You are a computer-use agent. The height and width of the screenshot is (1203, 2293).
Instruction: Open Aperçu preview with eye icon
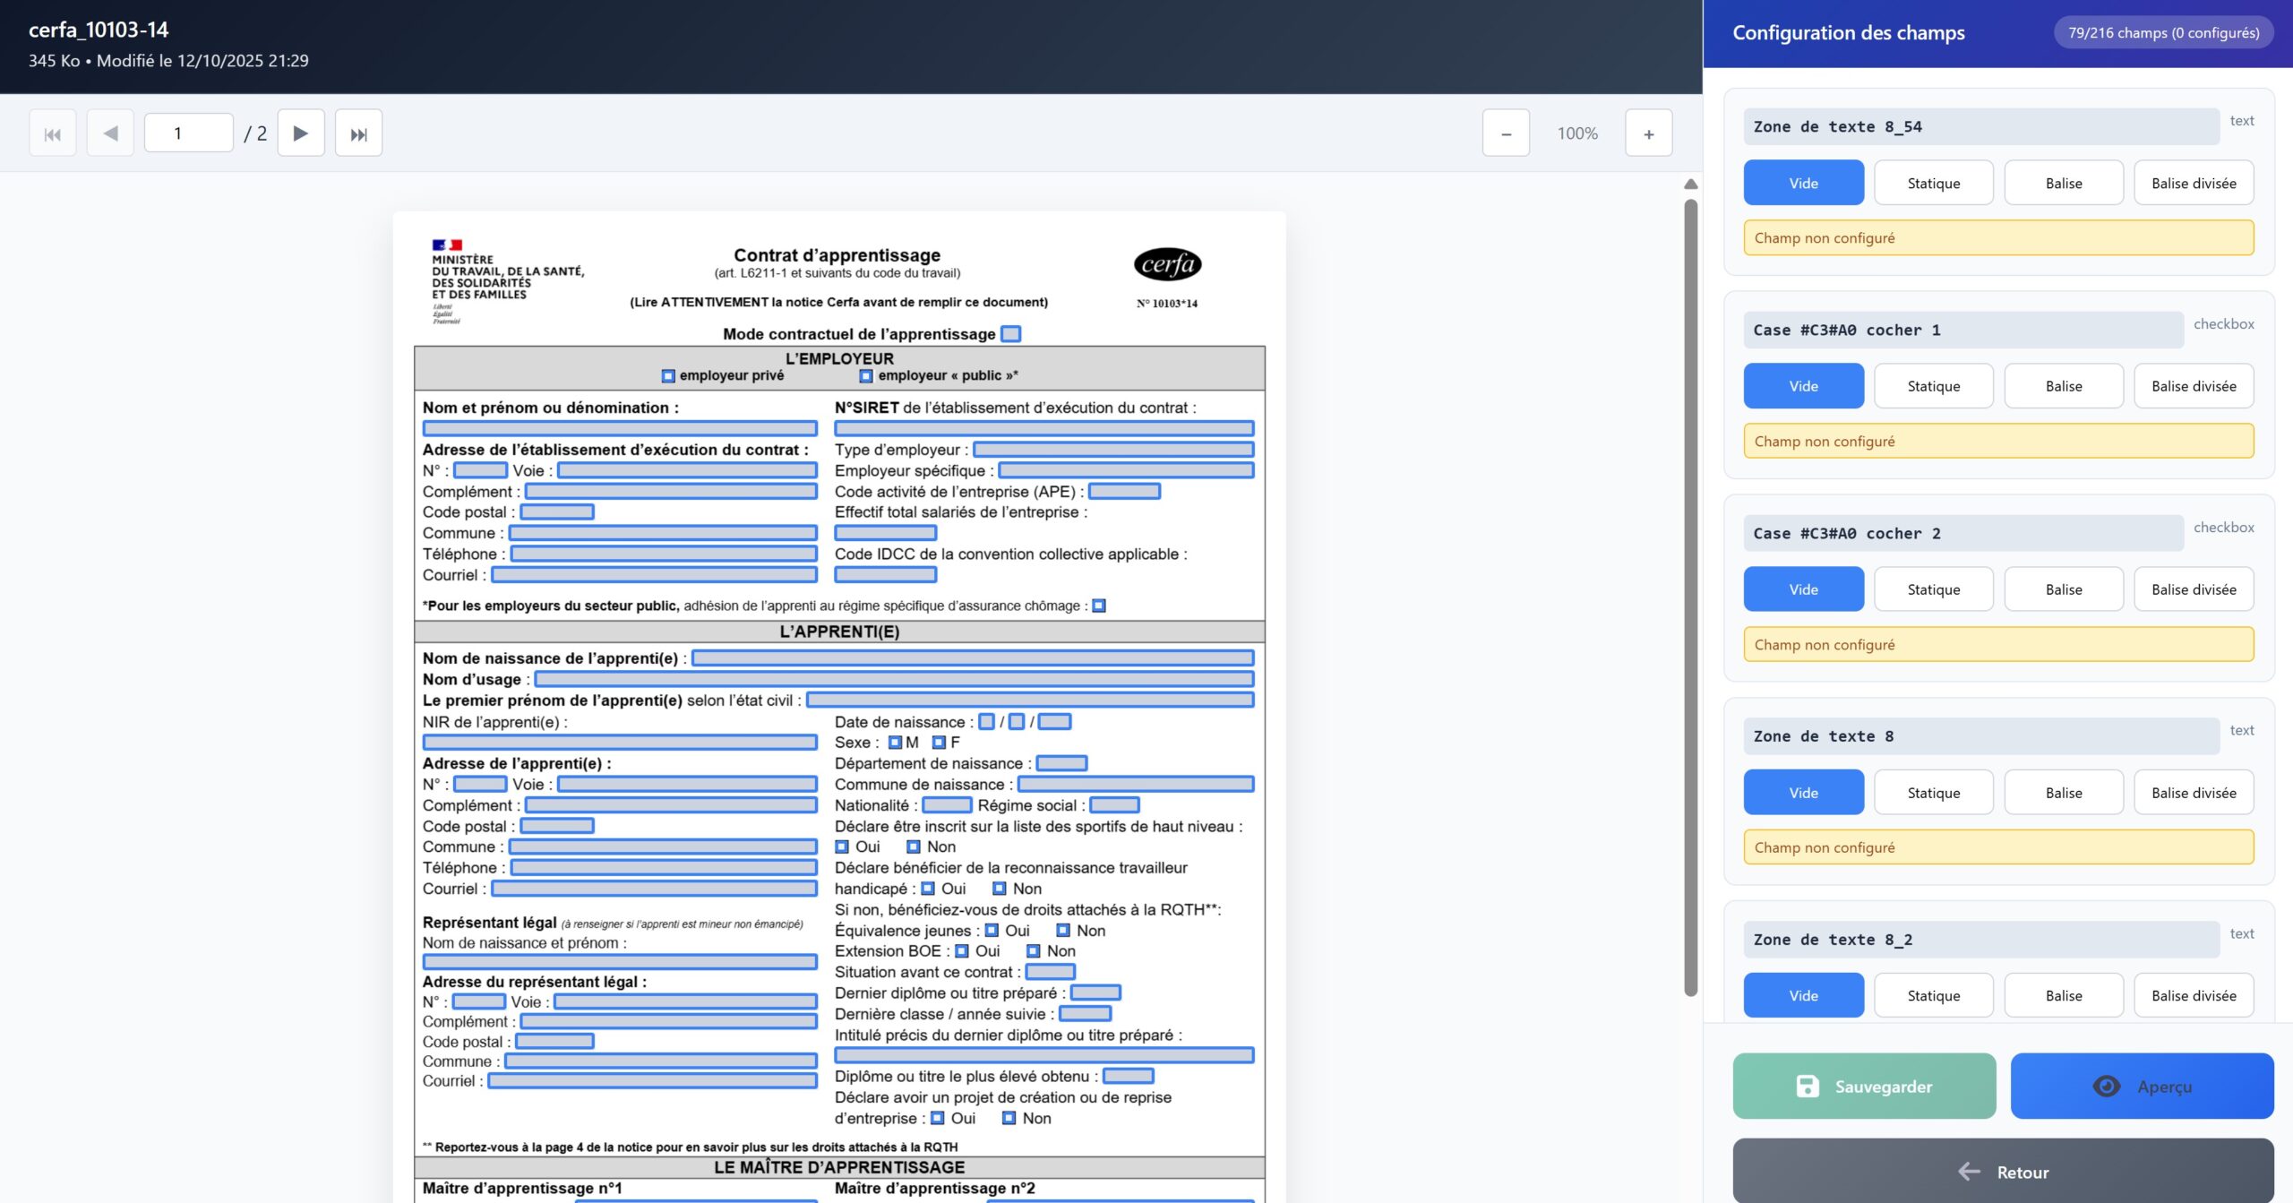(2142, 1086)
